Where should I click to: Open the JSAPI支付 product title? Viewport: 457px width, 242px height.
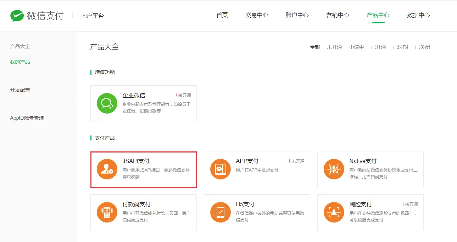point(136,161)
